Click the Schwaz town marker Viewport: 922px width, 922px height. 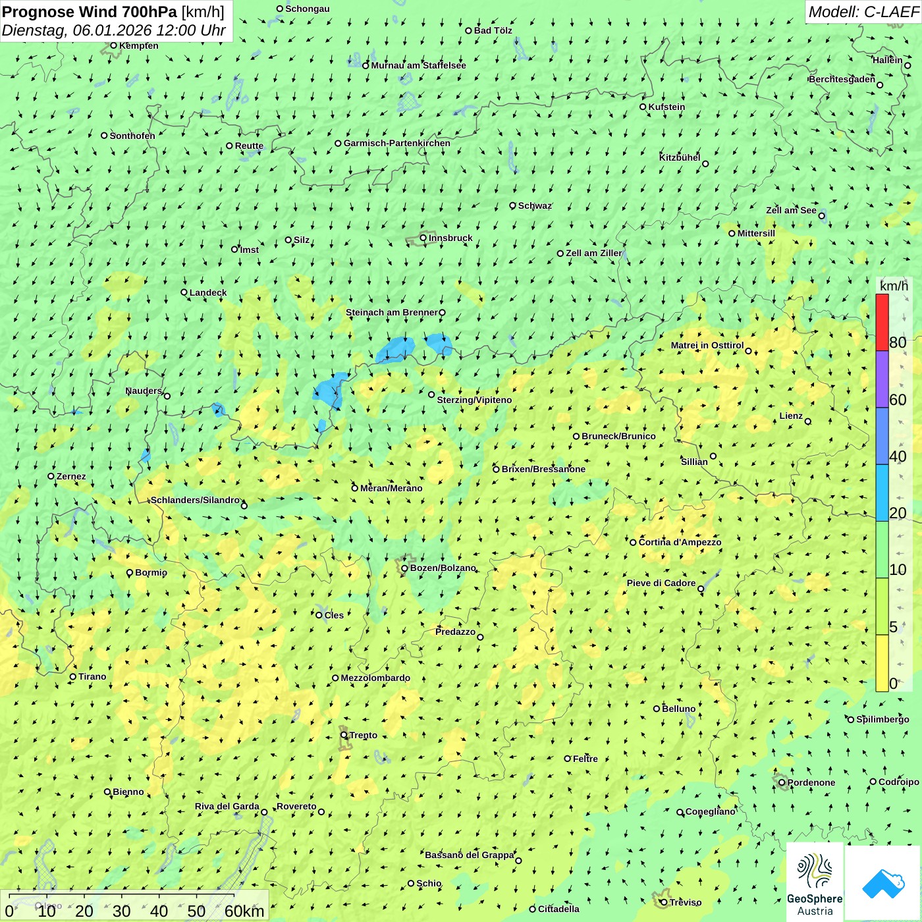click(512, 205)
